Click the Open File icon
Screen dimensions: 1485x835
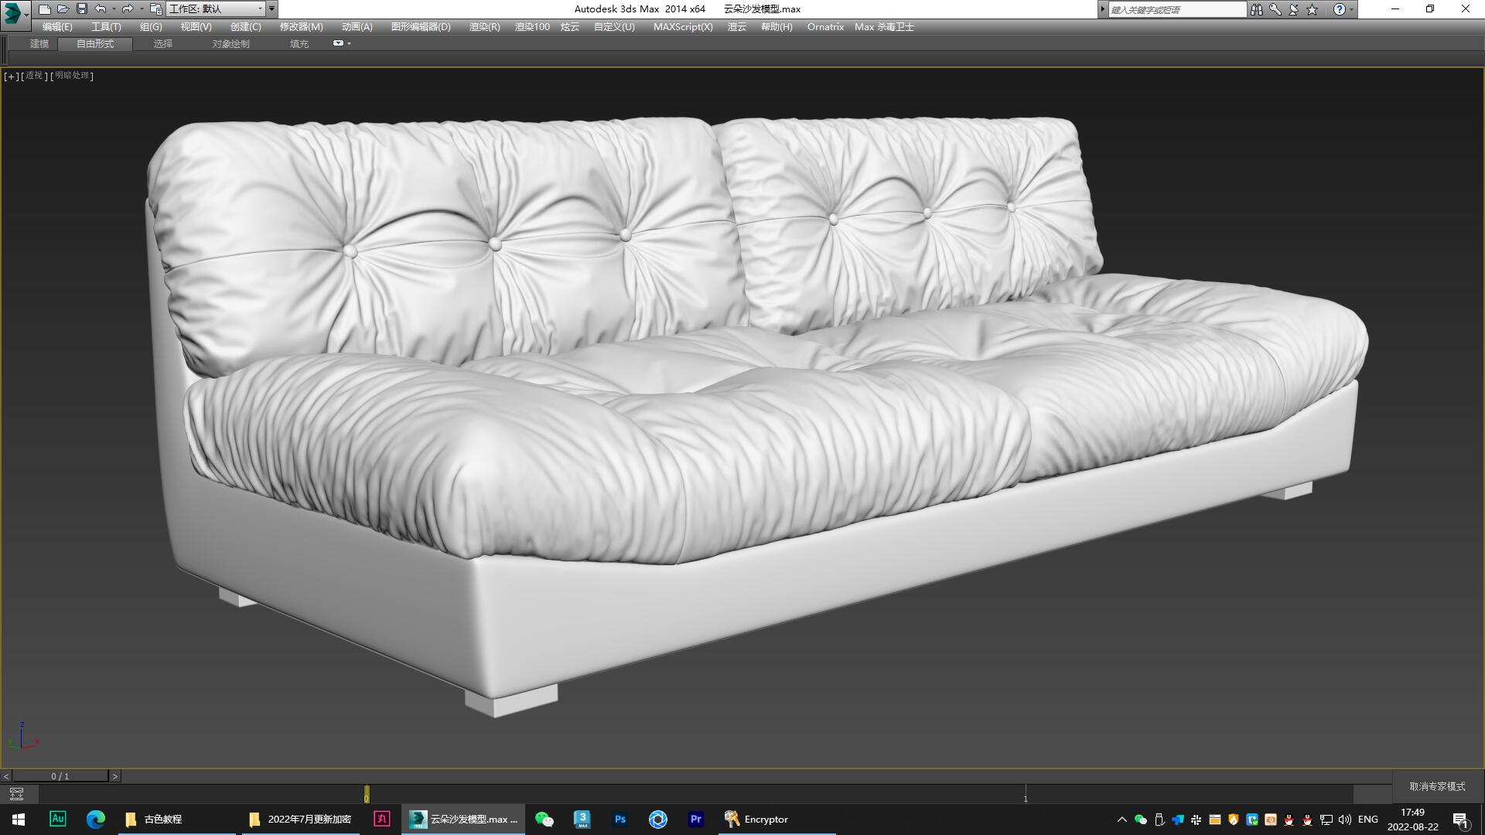tap(63, 9)
